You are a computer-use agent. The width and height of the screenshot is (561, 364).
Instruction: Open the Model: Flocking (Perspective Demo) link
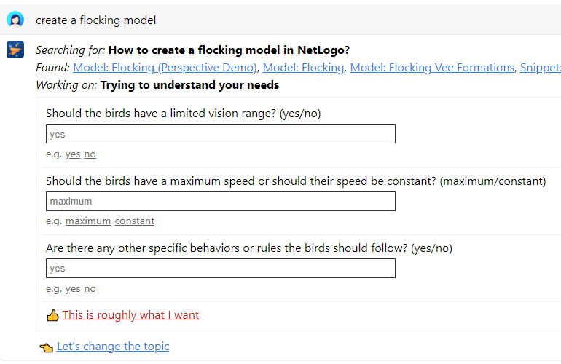(x=165, y=68)
